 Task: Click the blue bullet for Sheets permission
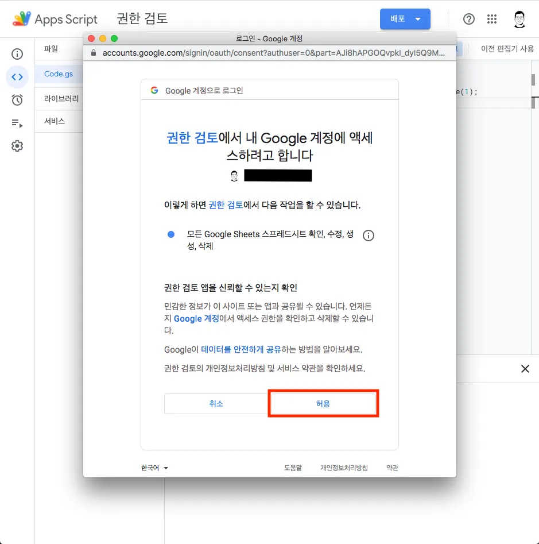(171, 234)
